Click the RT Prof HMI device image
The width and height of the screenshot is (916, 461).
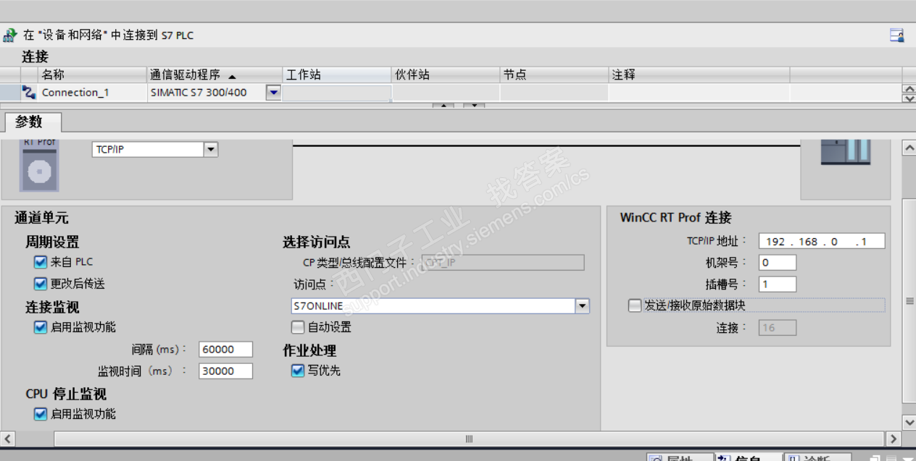point(39,166)
